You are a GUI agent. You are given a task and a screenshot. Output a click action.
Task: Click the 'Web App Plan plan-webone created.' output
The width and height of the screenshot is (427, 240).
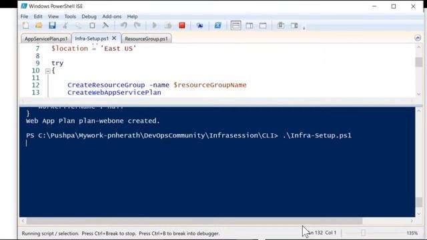(93, 121)
